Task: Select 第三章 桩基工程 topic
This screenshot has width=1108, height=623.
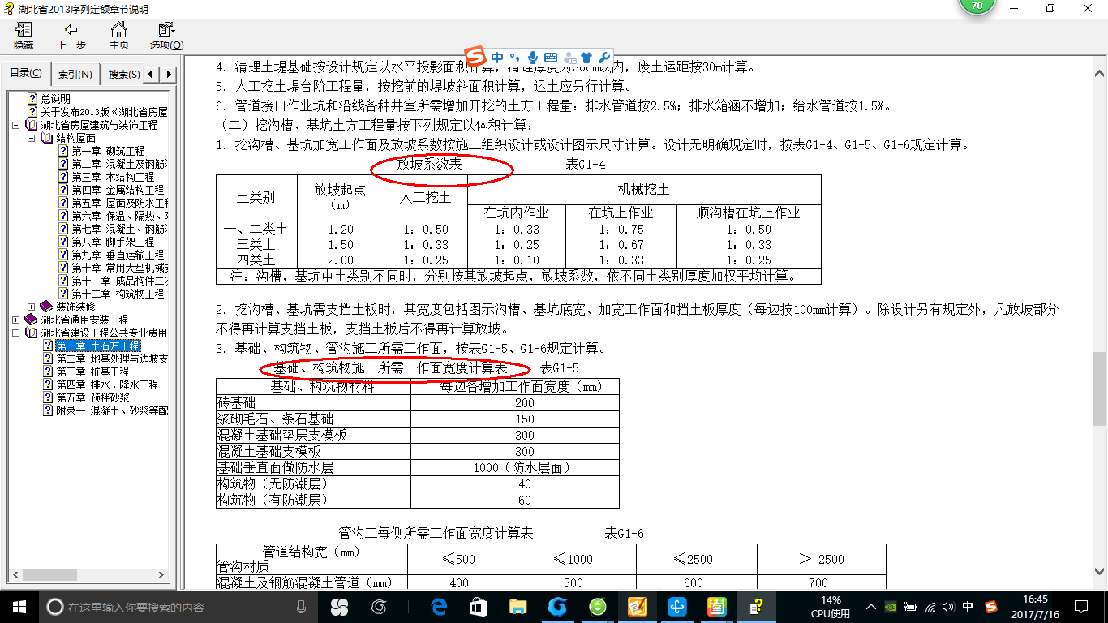Action: pyautogui.click(x=92, y=372)
